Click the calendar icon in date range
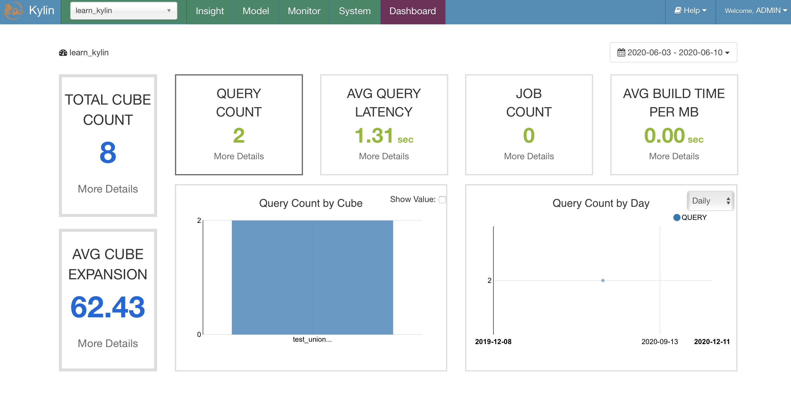The width and height of the screenshot is (791, 394). click(621, 52)
